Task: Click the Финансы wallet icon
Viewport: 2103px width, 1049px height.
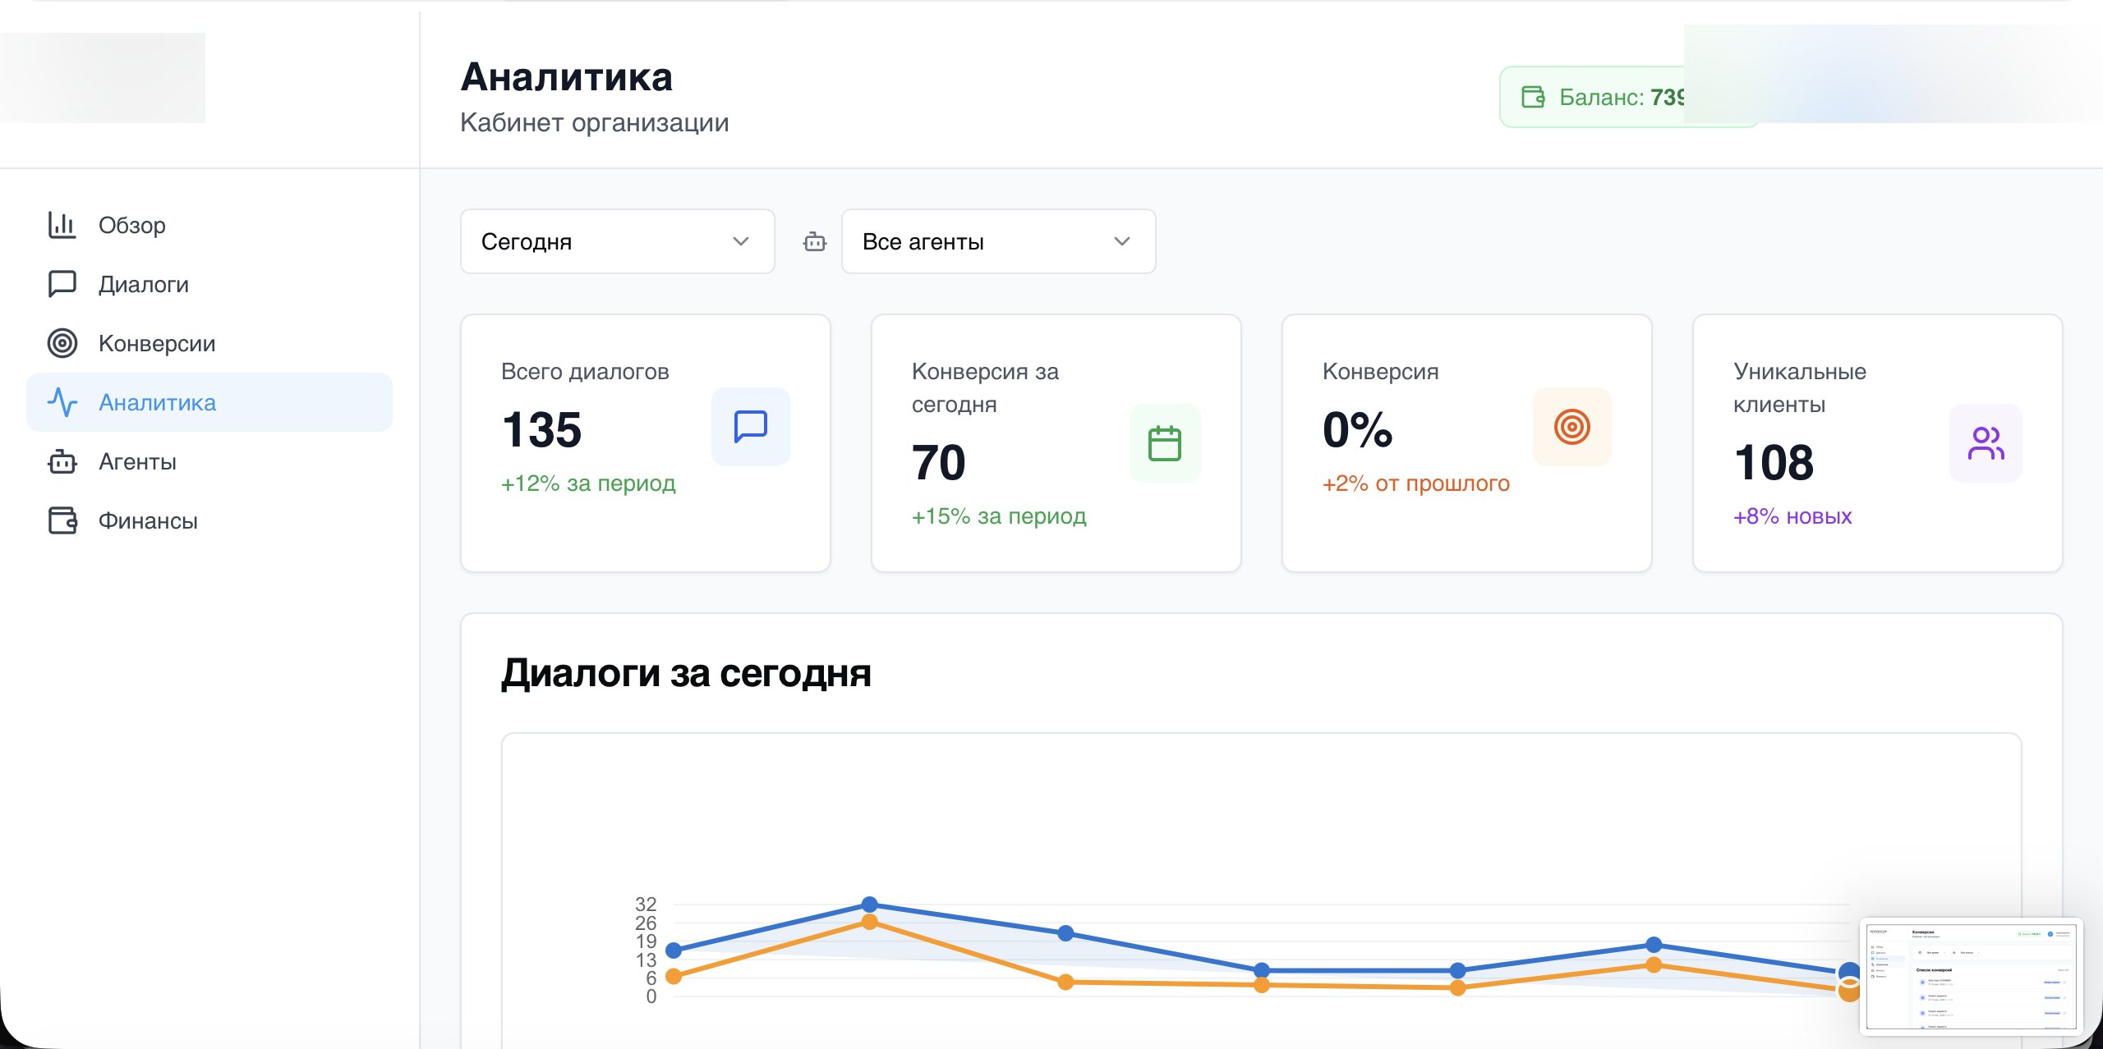Action: 62,520
